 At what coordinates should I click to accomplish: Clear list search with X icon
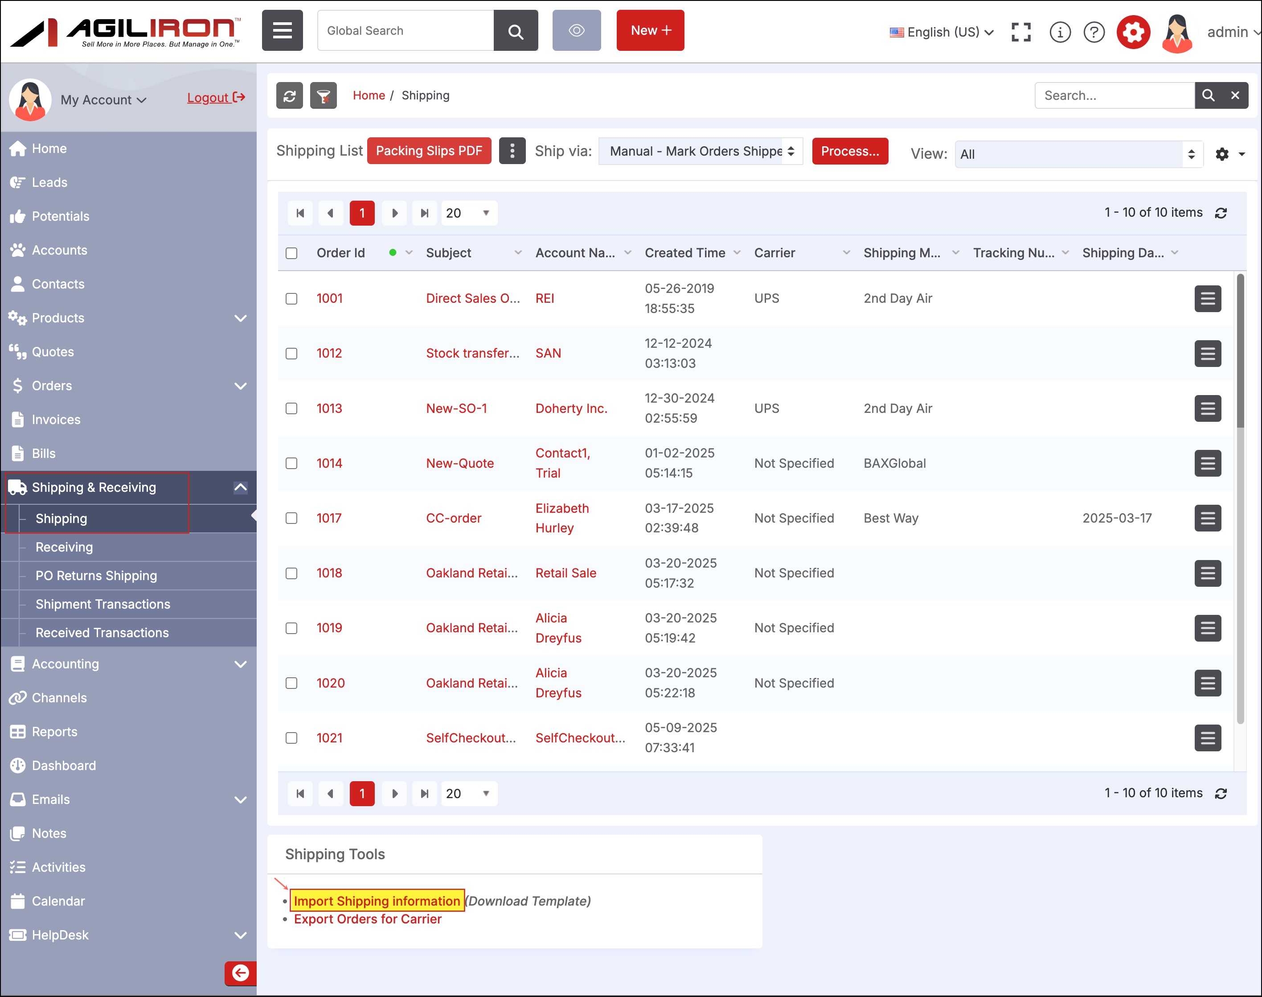coord(1235,96)
